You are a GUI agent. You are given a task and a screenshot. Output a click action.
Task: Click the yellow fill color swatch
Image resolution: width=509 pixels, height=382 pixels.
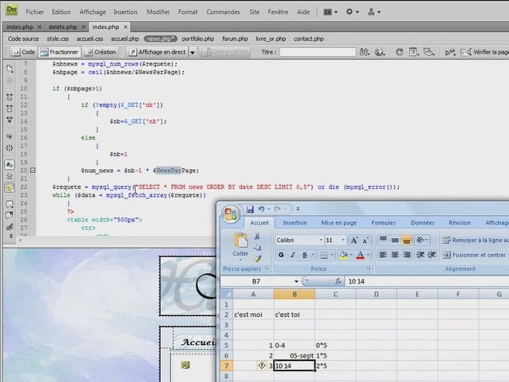click(344, 255)
